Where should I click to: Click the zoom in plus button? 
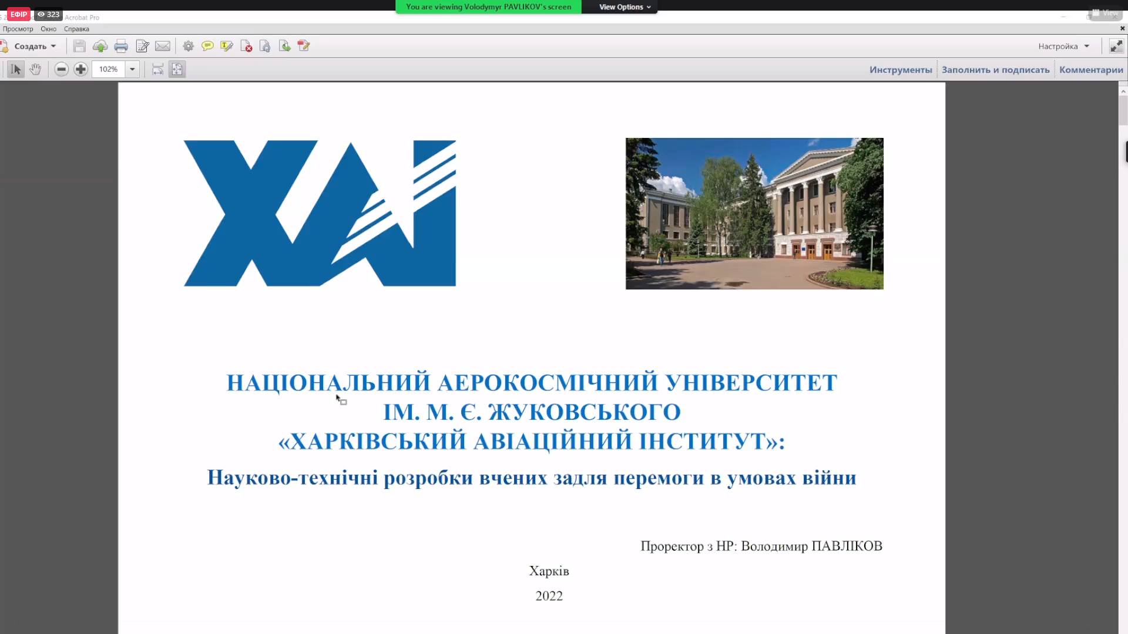click(80, 69)
